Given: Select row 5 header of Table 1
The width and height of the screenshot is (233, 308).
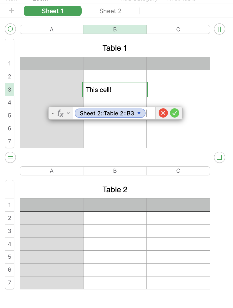Looking at the screenshot, I should click(x=10, y=115).
